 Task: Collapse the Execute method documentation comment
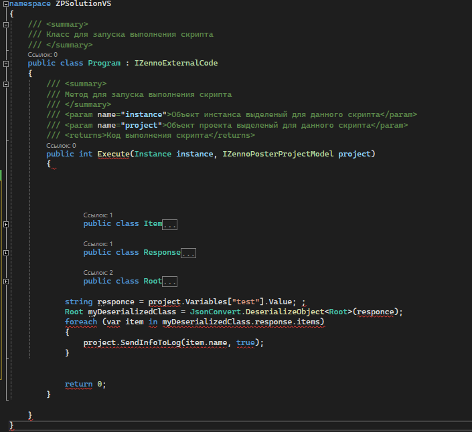(x=6, y=84)
